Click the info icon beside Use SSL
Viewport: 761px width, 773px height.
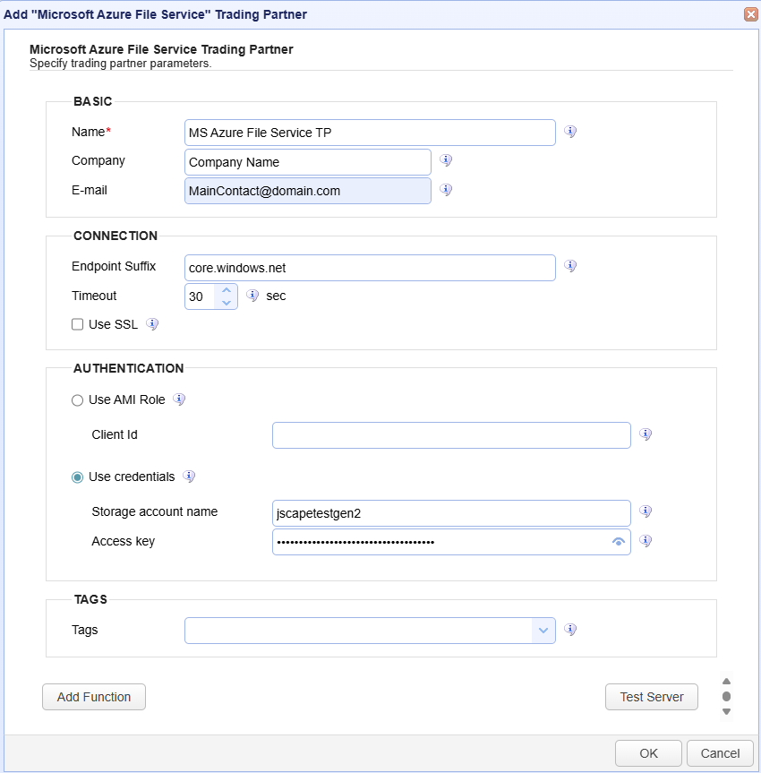(x=152, y=324)
